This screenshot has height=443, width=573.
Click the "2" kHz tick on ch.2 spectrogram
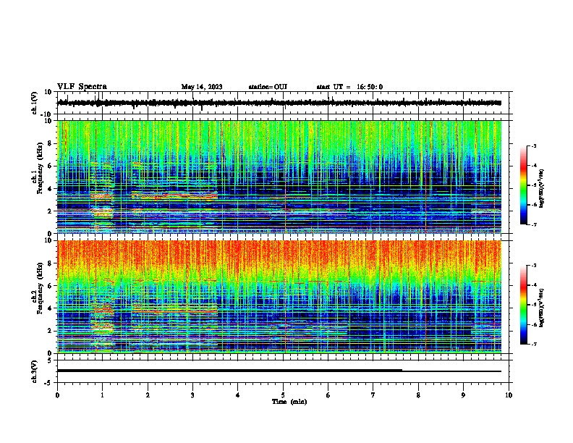tap(50, 331)
